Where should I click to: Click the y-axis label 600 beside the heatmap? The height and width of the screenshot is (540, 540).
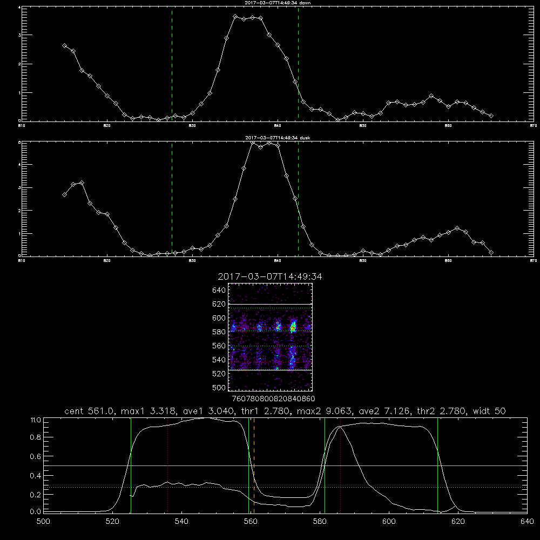219,318
